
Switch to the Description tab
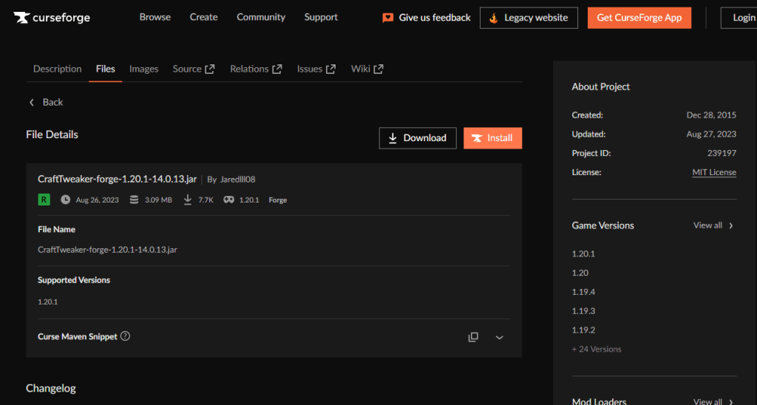pyautogui.click(x=57, y=69)
